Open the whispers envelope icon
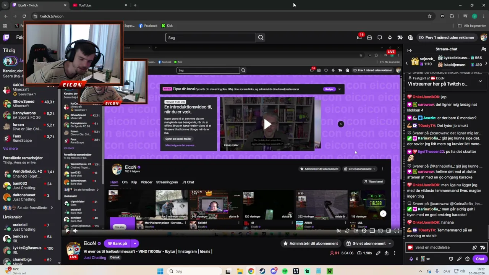 (x=369, y=37)
